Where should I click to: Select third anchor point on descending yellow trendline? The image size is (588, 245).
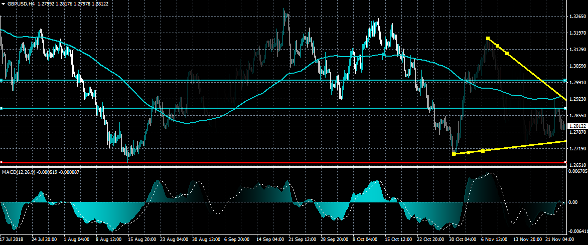[x=507, y=53]
